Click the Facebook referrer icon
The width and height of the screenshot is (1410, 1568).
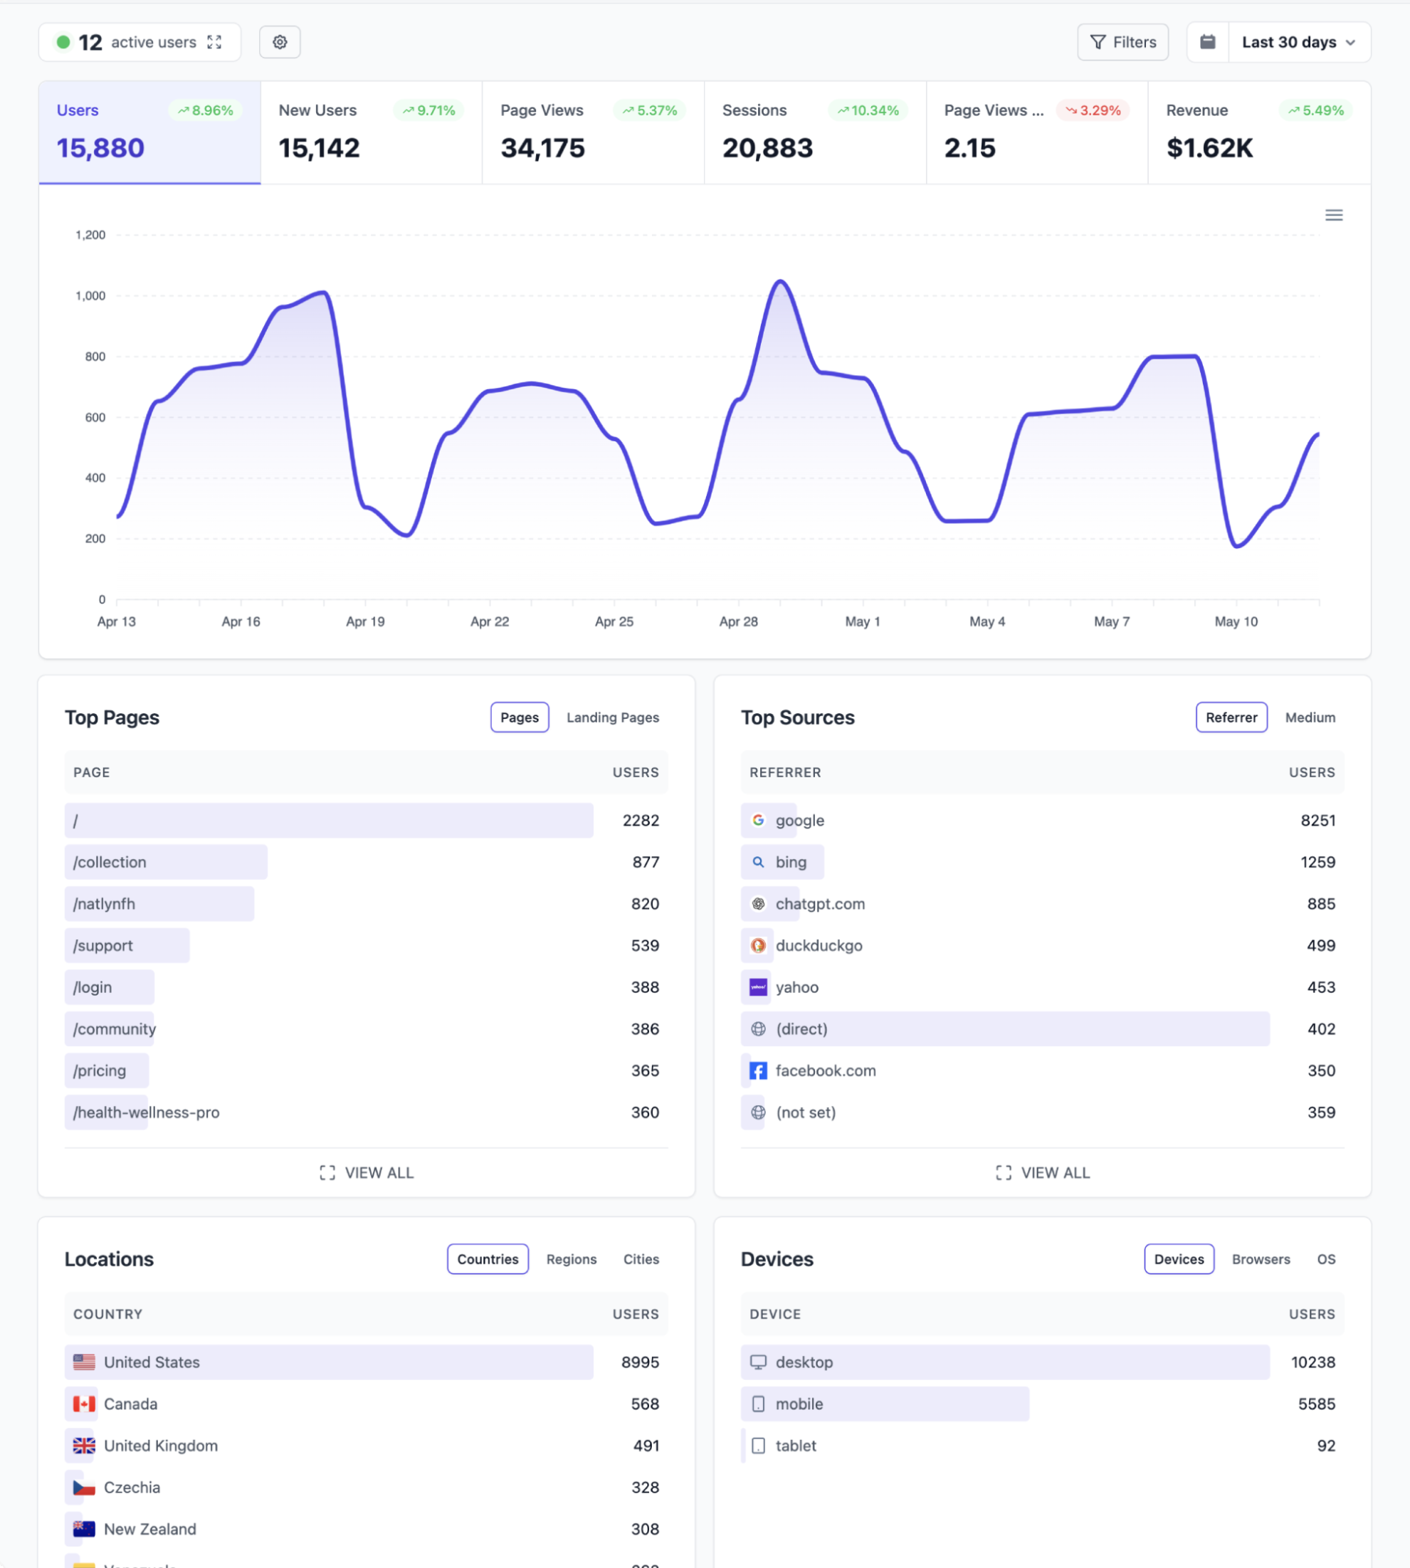(758, 1070)
